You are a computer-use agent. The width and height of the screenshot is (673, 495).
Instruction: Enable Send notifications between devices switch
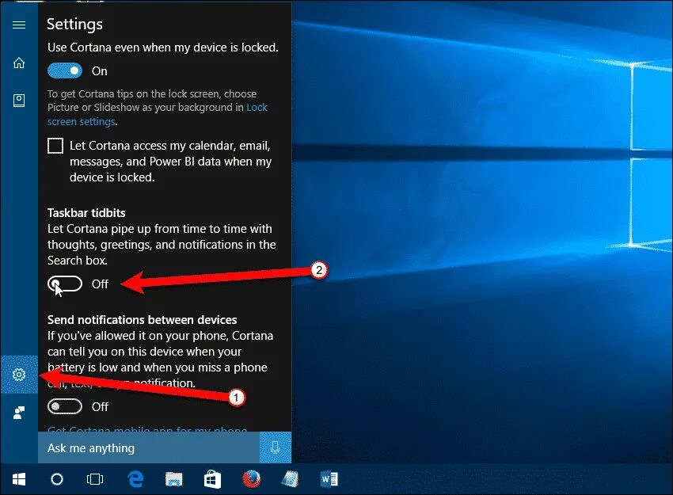point(65,406)
